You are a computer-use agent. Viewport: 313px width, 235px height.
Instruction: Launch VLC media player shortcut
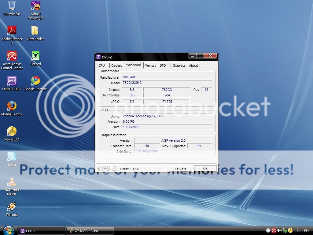tap(12, 186)
